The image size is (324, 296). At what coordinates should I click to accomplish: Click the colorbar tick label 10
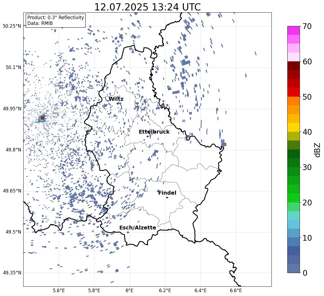tap(307, 238)
